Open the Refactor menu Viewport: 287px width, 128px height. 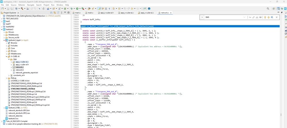point(22,5)
